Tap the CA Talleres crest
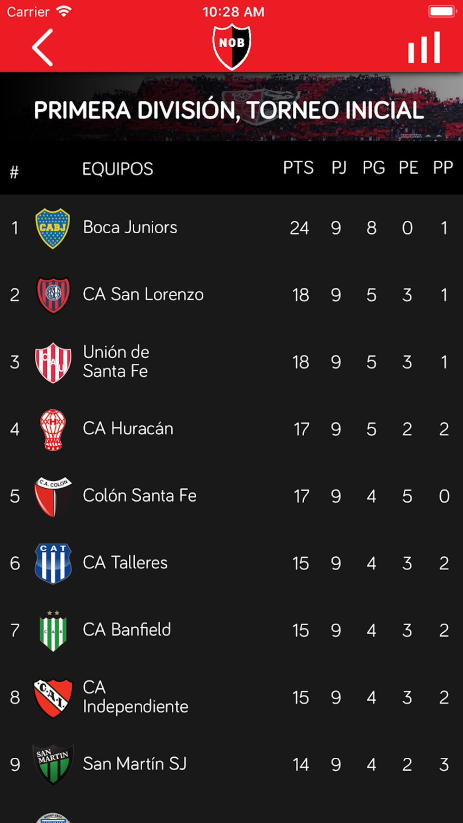This screenshot has width=463, height=823. point(53,563)
